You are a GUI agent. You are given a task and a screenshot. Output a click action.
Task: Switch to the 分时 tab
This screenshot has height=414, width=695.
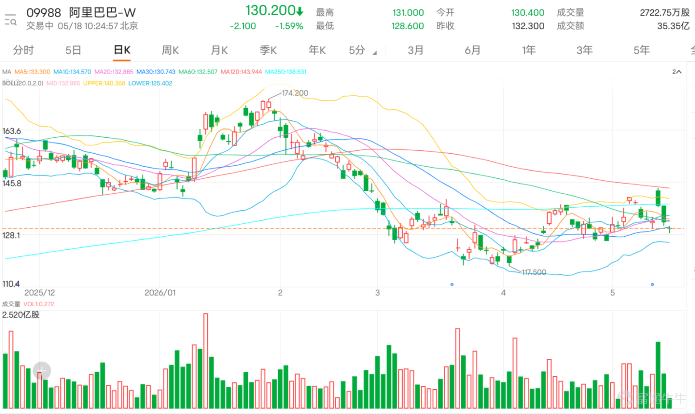click(x=23, y=50)
